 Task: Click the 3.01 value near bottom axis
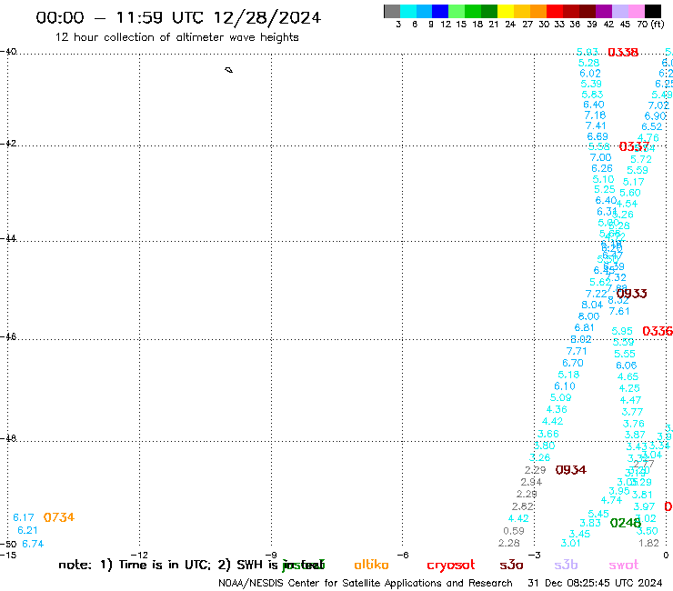570,544
